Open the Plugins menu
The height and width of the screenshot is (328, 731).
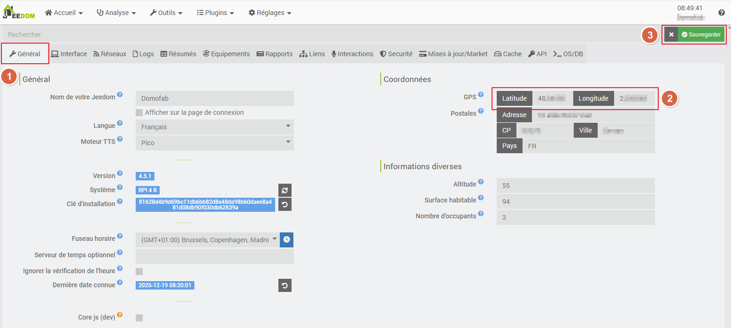(x=215, y=13)
